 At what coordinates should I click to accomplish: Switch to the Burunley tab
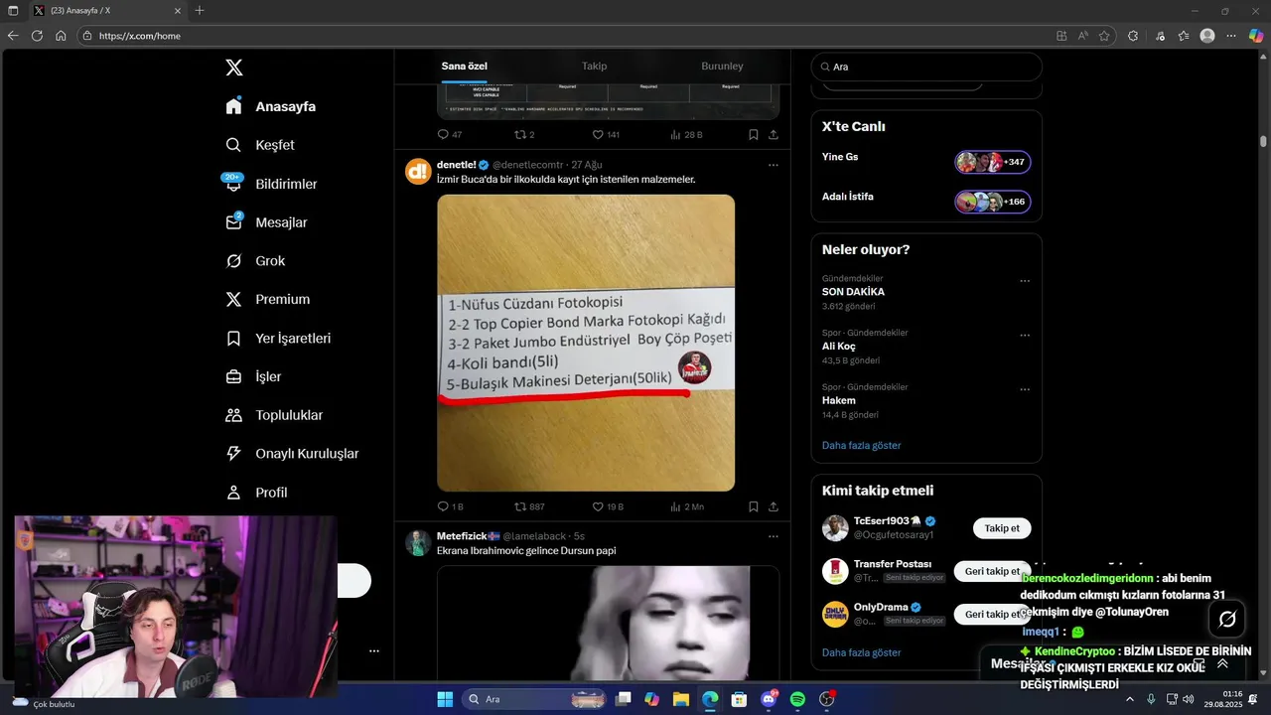click(722, 67)
